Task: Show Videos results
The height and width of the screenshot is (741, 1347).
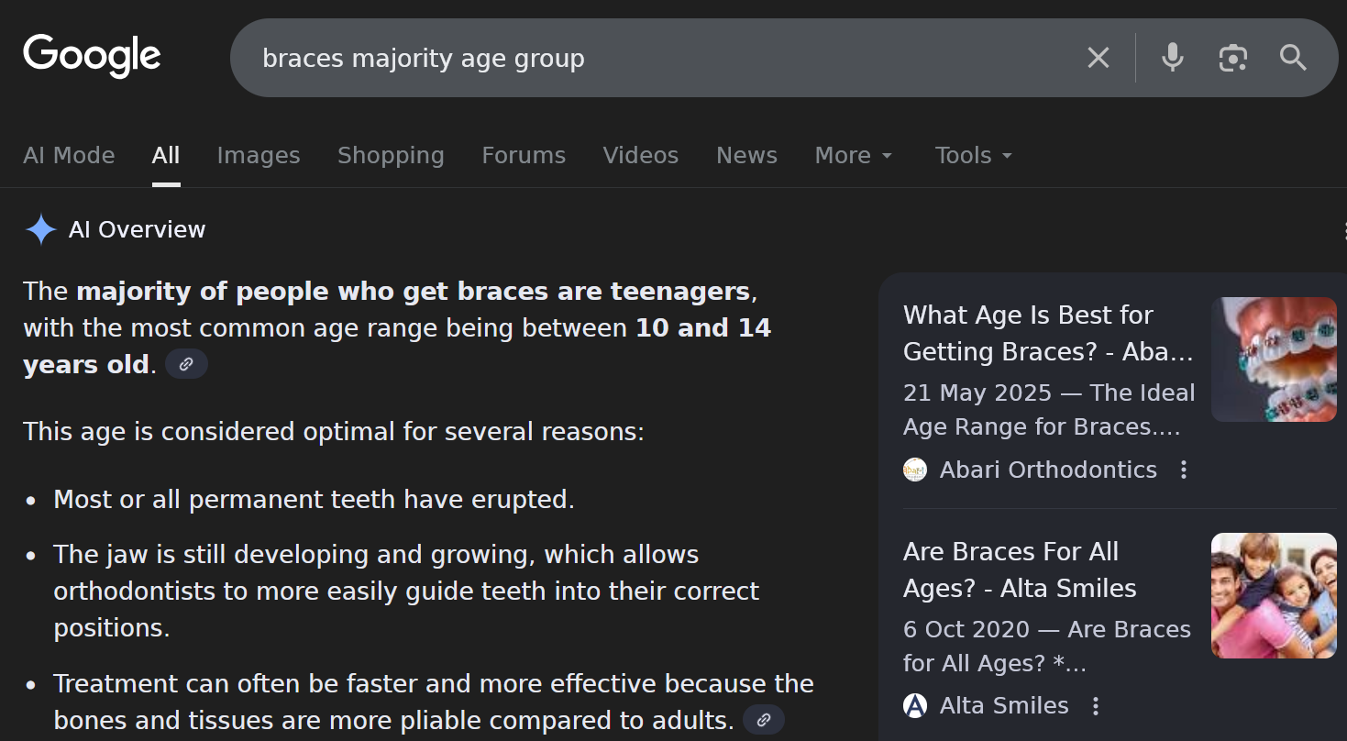Action: (x=641, y=155)
